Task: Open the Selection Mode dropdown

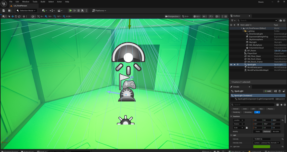Action: (26, 11)
